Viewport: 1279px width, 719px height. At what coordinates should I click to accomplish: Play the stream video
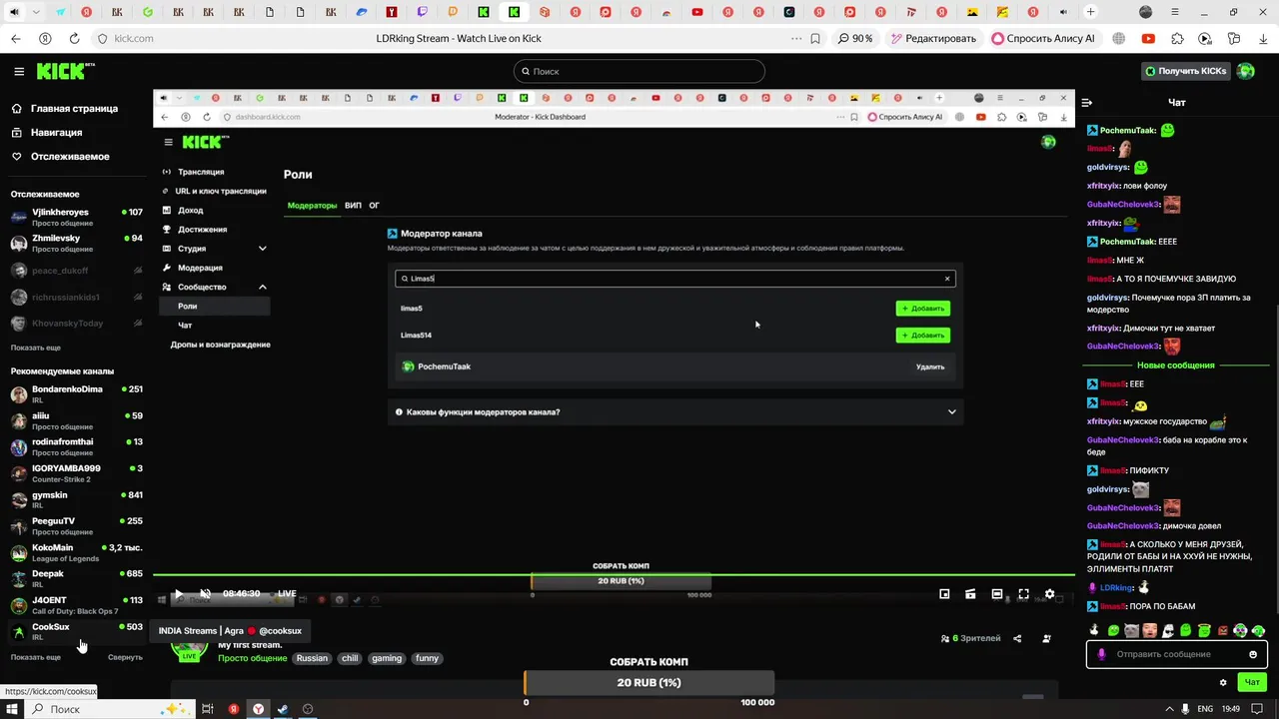coord(178,594)
